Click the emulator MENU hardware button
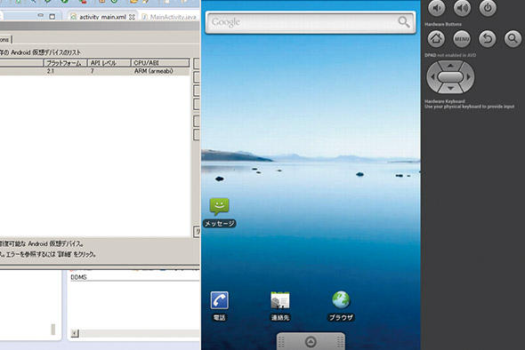 (462, 39)
